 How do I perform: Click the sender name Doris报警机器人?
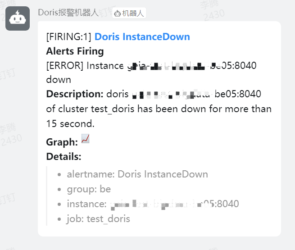(x=68, y=13)
